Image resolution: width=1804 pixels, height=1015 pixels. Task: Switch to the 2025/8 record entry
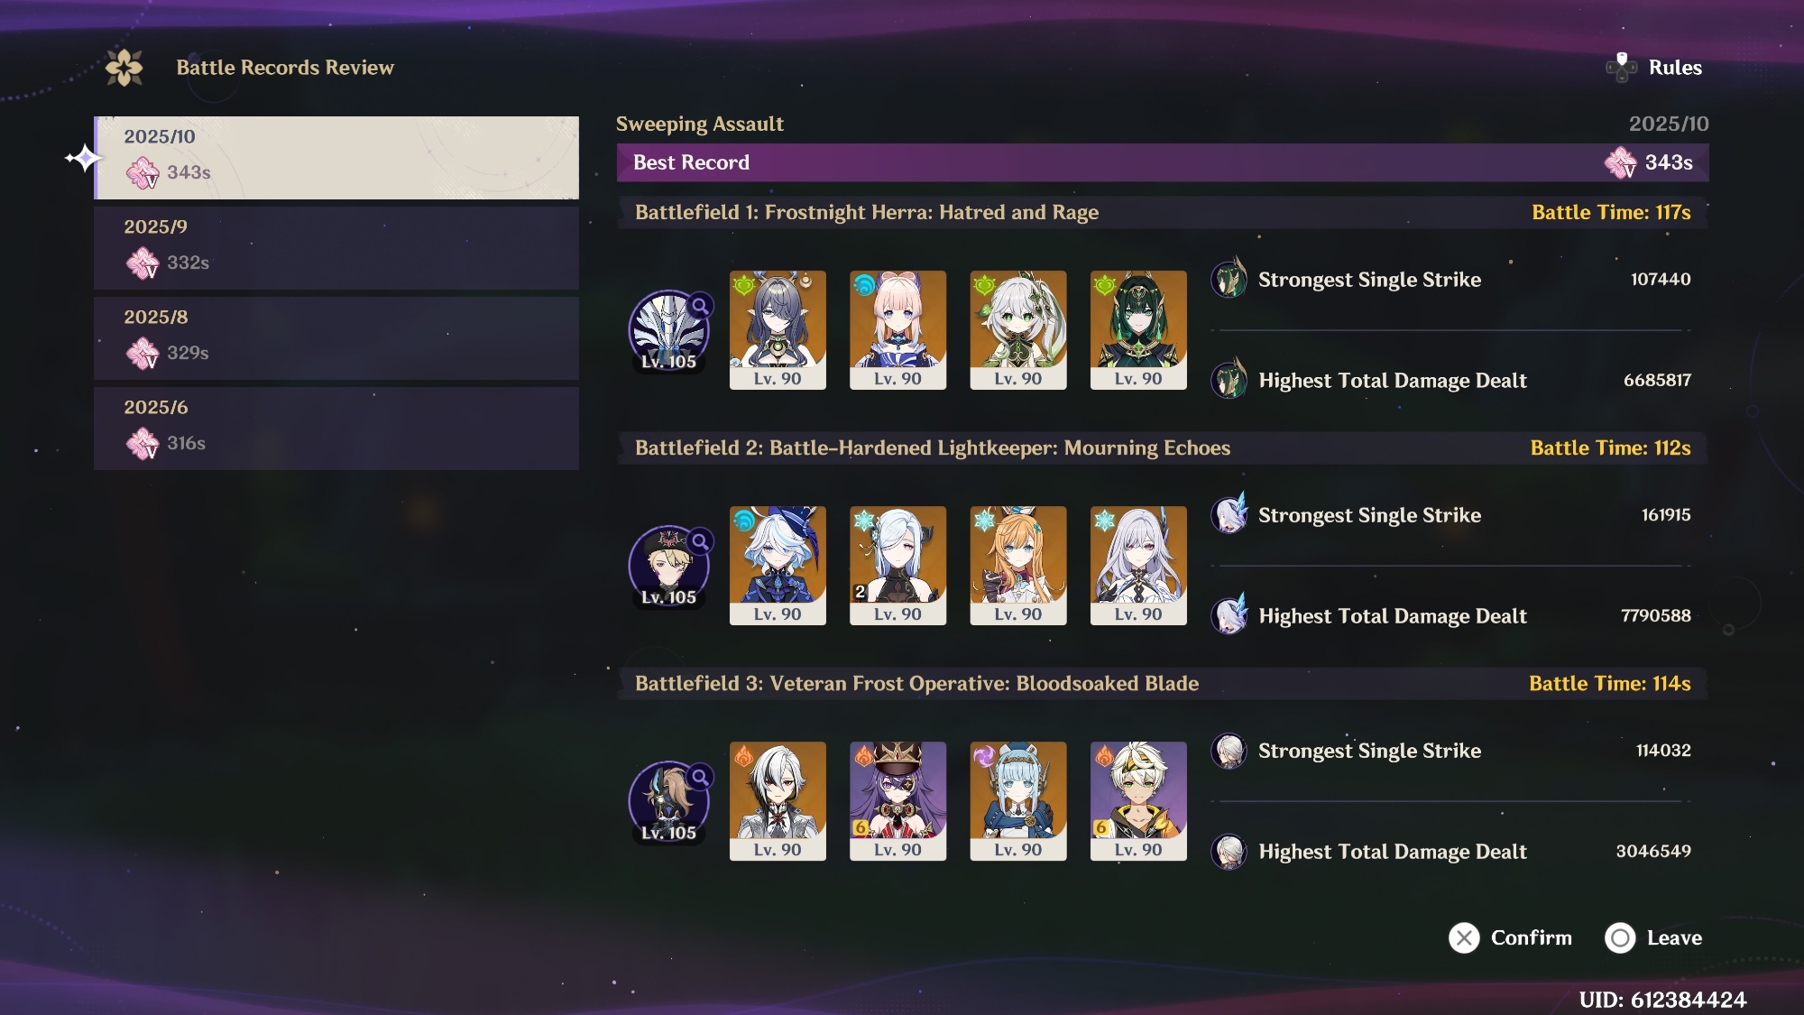pyautogui.click(x=336, y=337)
